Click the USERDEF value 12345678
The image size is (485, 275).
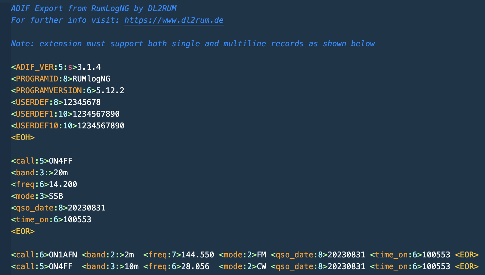[x=82, y=102]
